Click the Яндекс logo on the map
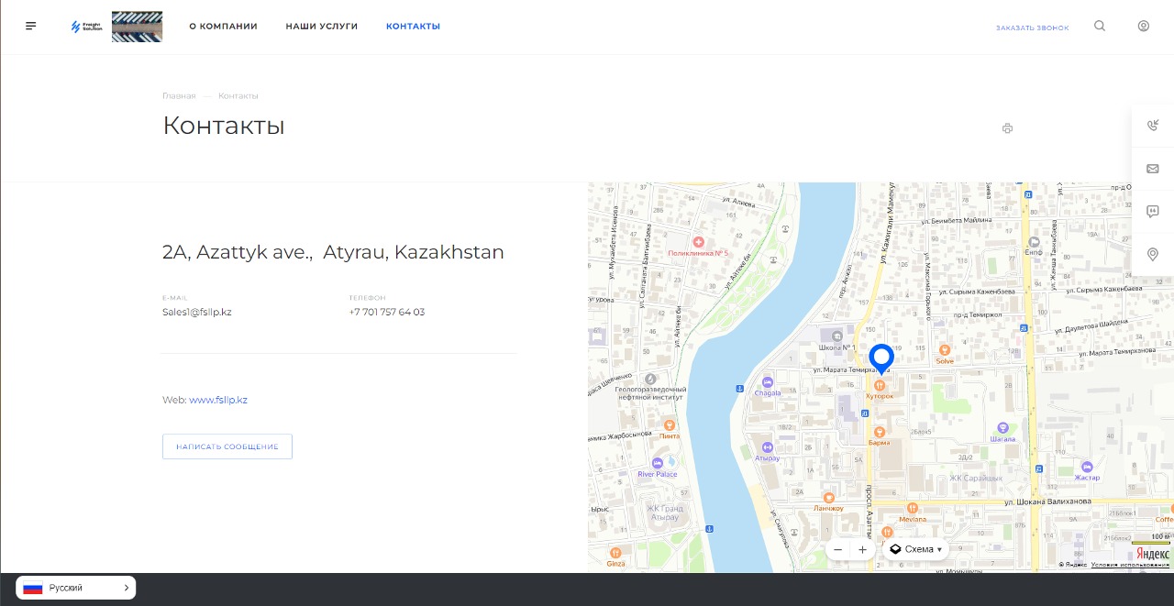 coord(1152,553)
